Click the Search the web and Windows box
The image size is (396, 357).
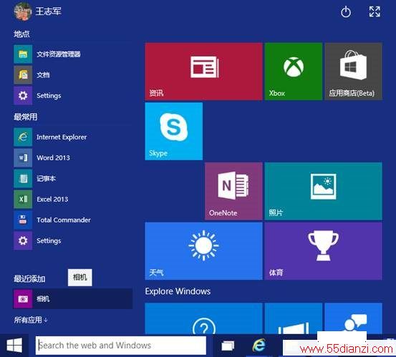tap(121, 345)
